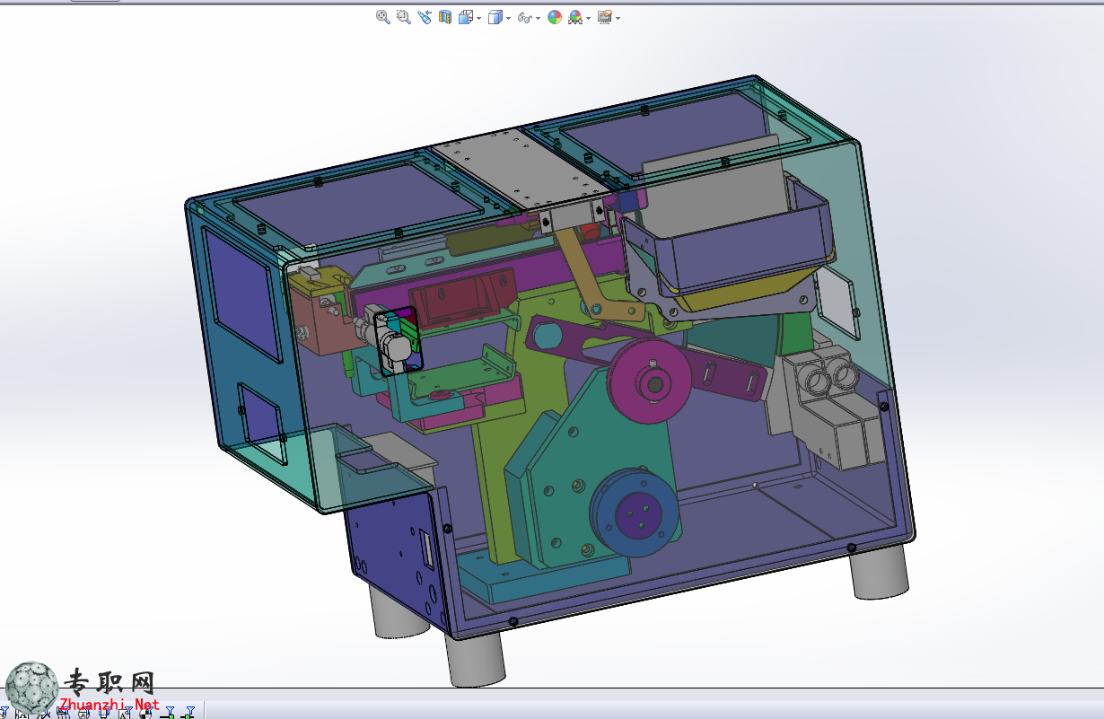Select the blue round flange disc in the model

point(635,513)
